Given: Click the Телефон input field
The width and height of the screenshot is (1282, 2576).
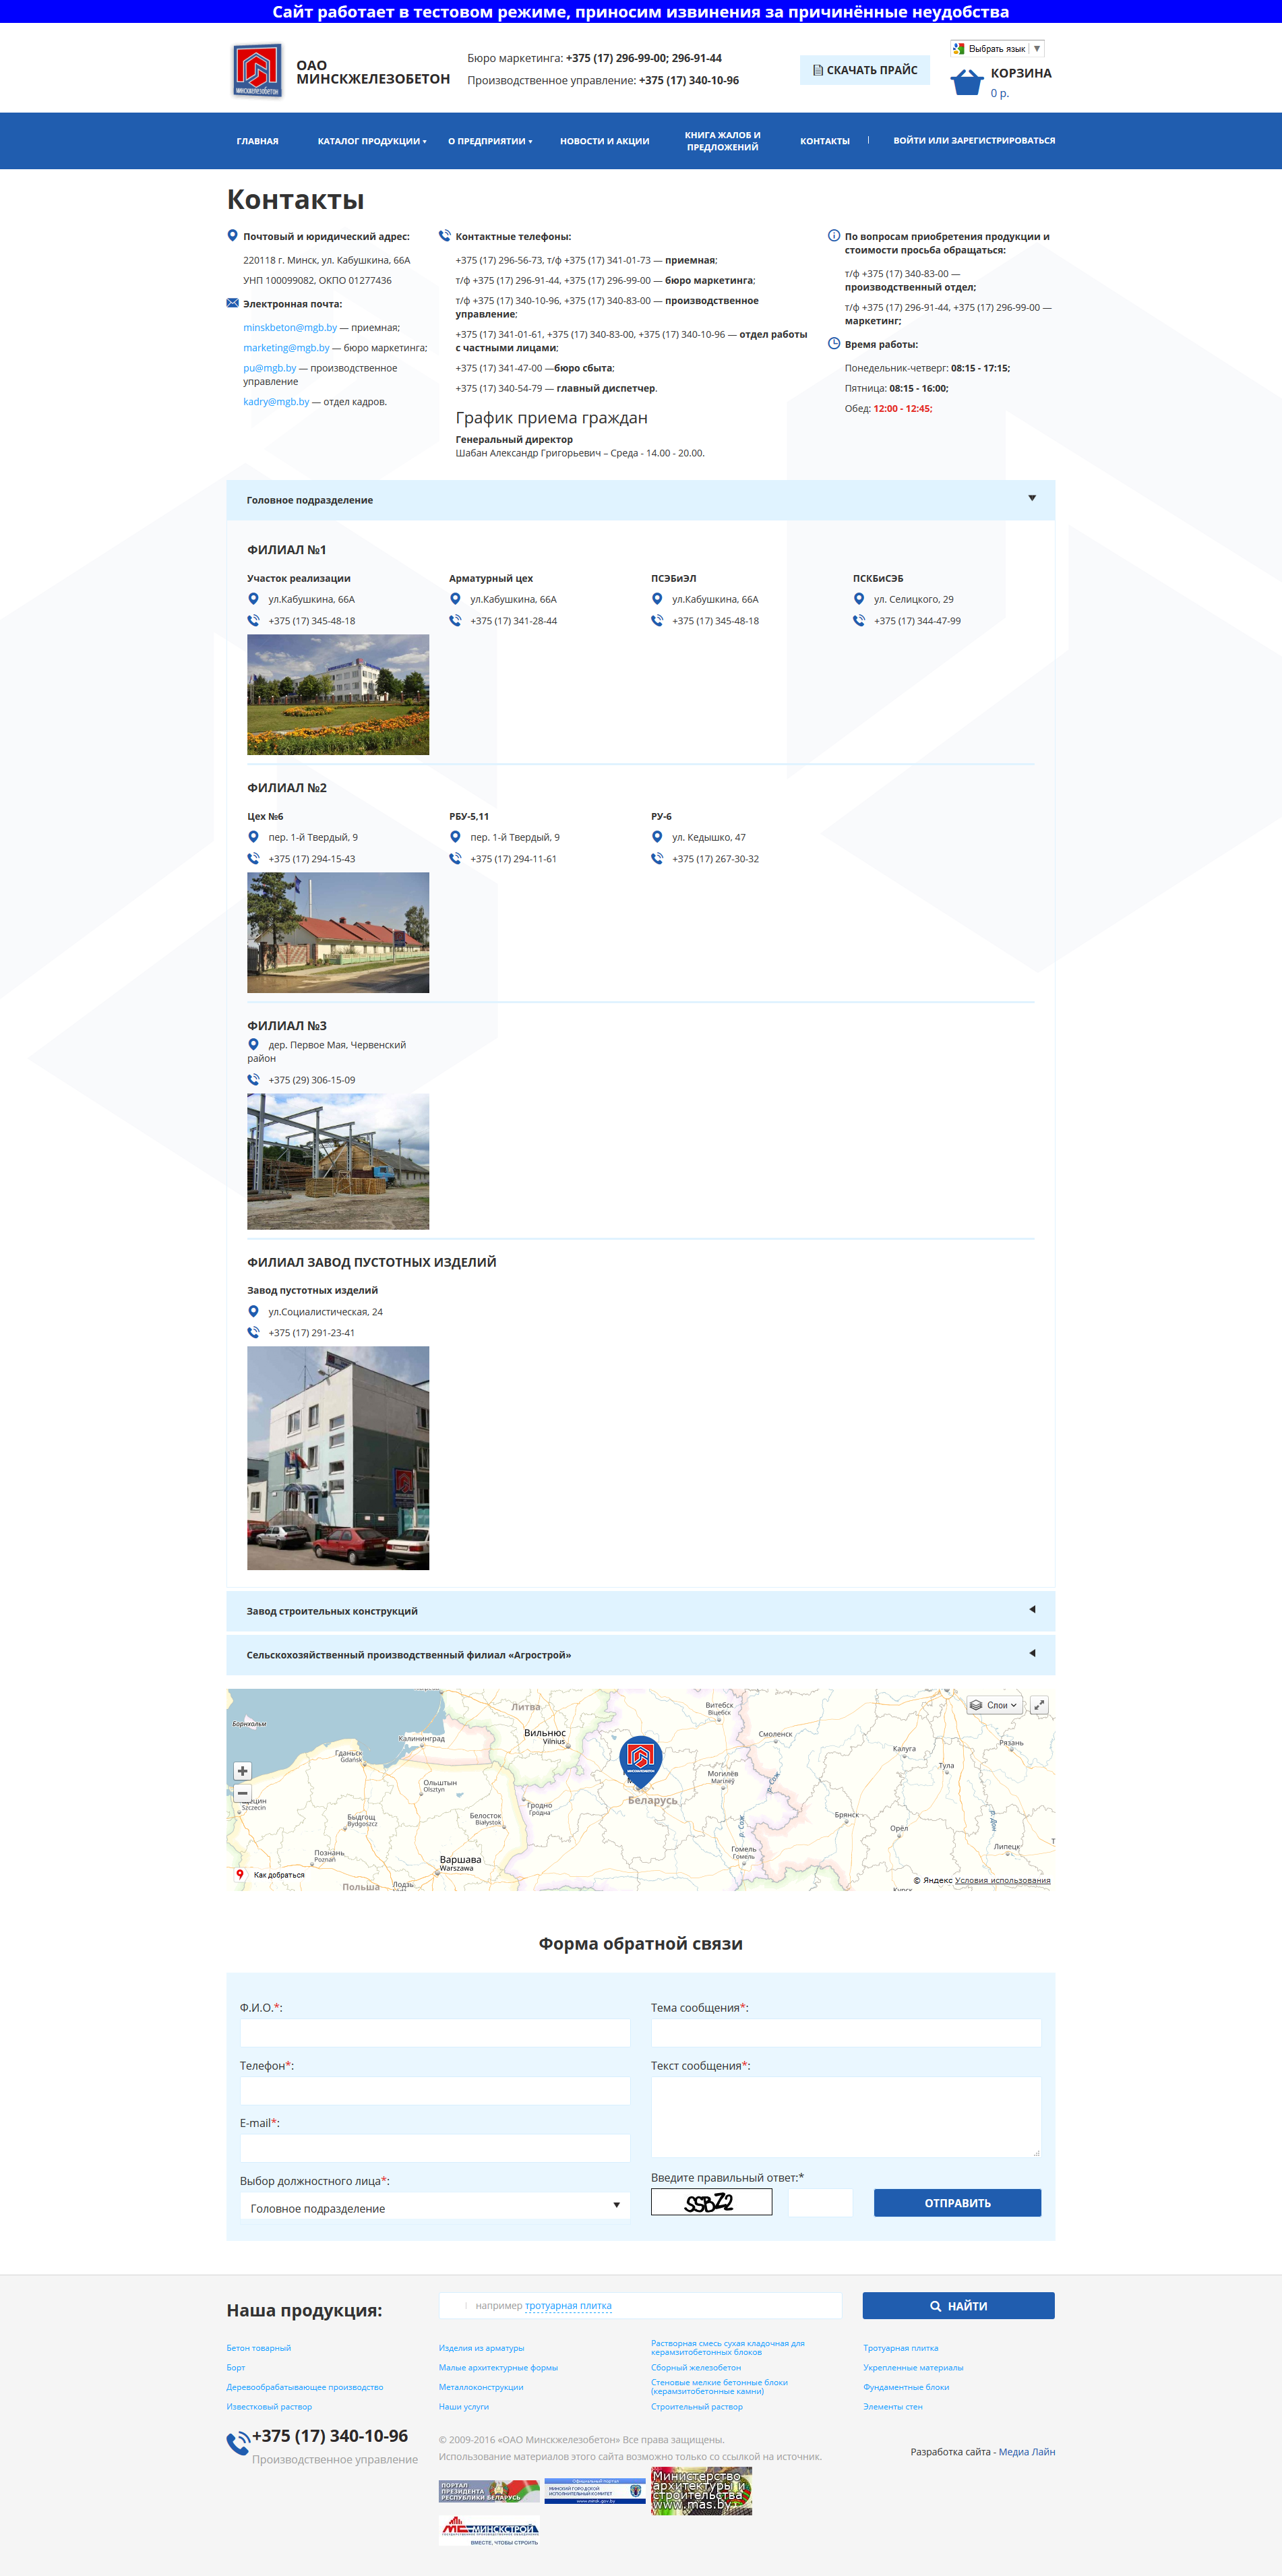Looking at the screenshot, I should pos(435,2090).
